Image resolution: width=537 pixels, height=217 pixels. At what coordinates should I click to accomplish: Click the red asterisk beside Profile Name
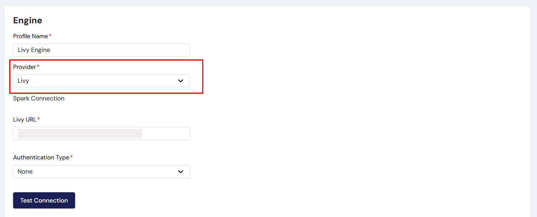point(50,36)
